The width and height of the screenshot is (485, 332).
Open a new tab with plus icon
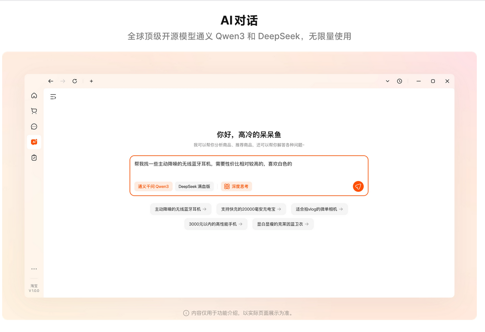pyautogui.click(x=91, y=81)
